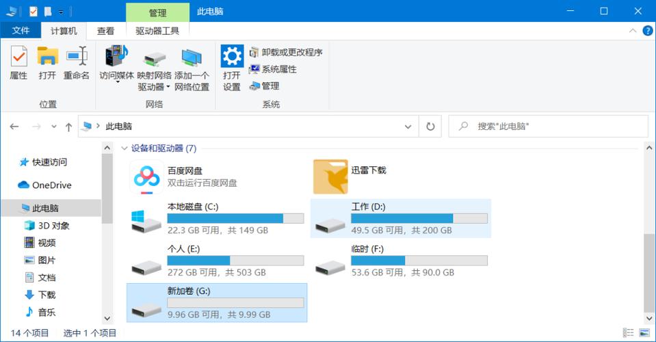Click the "9.96 GB 可用，共 9.99 GB" text
The width and height of the screenshot is (656, 342).
tap(219, 315)
